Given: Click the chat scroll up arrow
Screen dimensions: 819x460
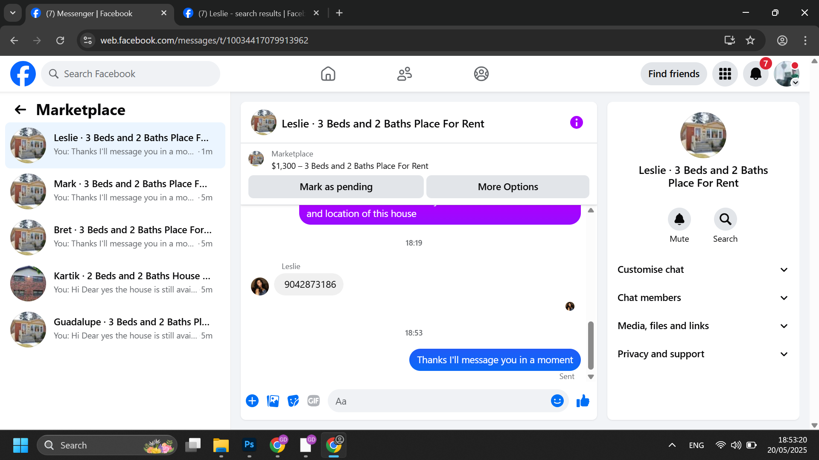Looking at the screenshot, I should tap(591, 210).
